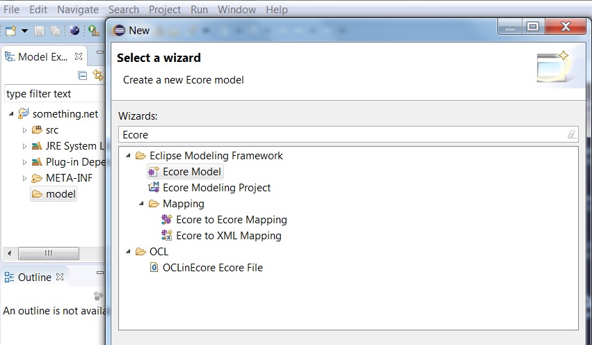
Task: Select the JRE System Library item
Action: [74, 146]
